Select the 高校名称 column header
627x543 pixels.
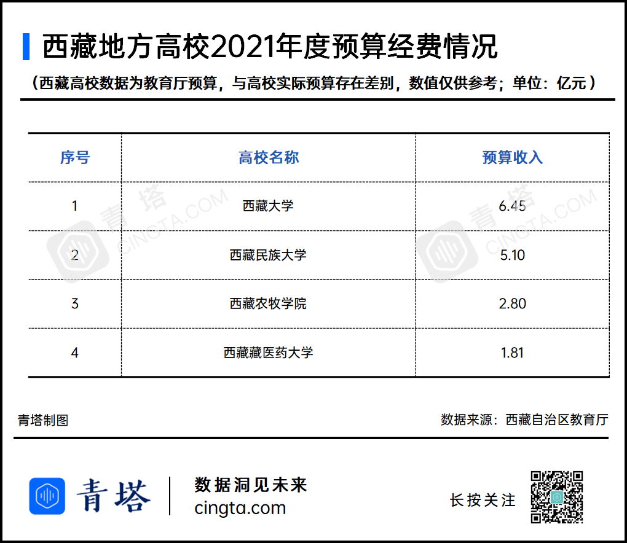coord(269,158)
